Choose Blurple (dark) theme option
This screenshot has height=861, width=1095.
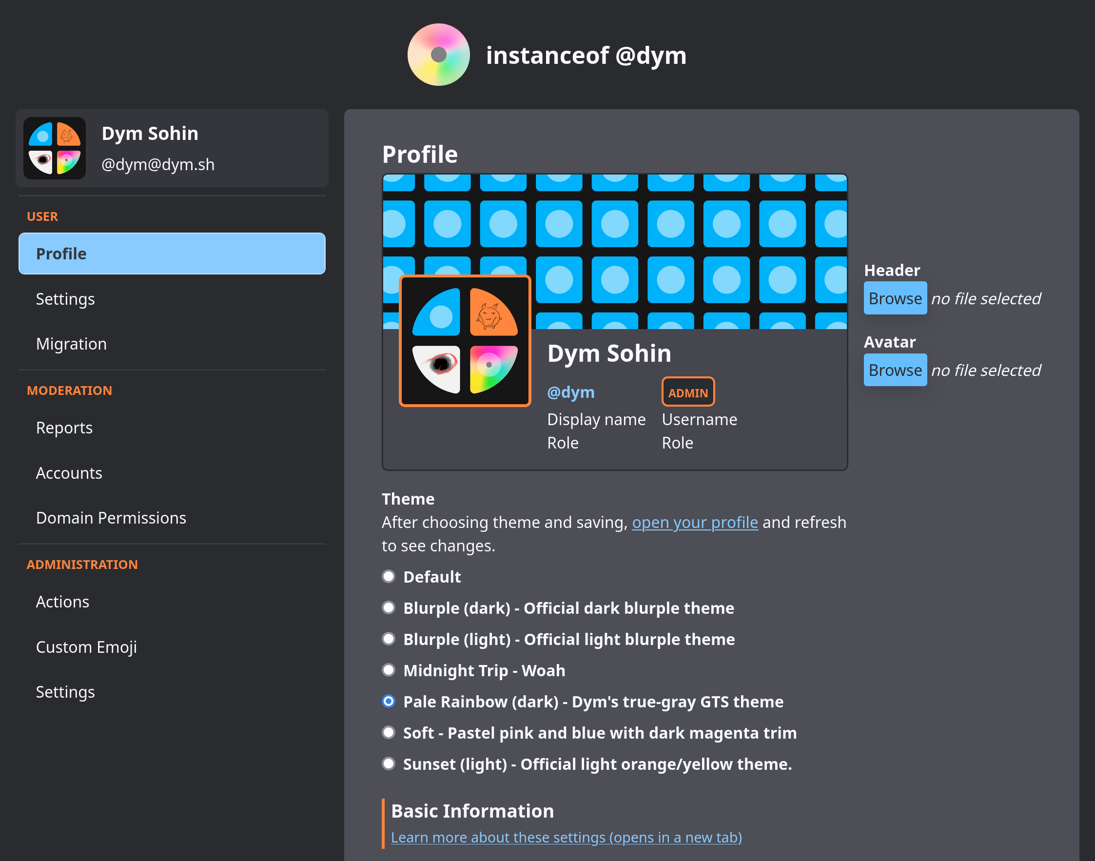coord(388,607)
